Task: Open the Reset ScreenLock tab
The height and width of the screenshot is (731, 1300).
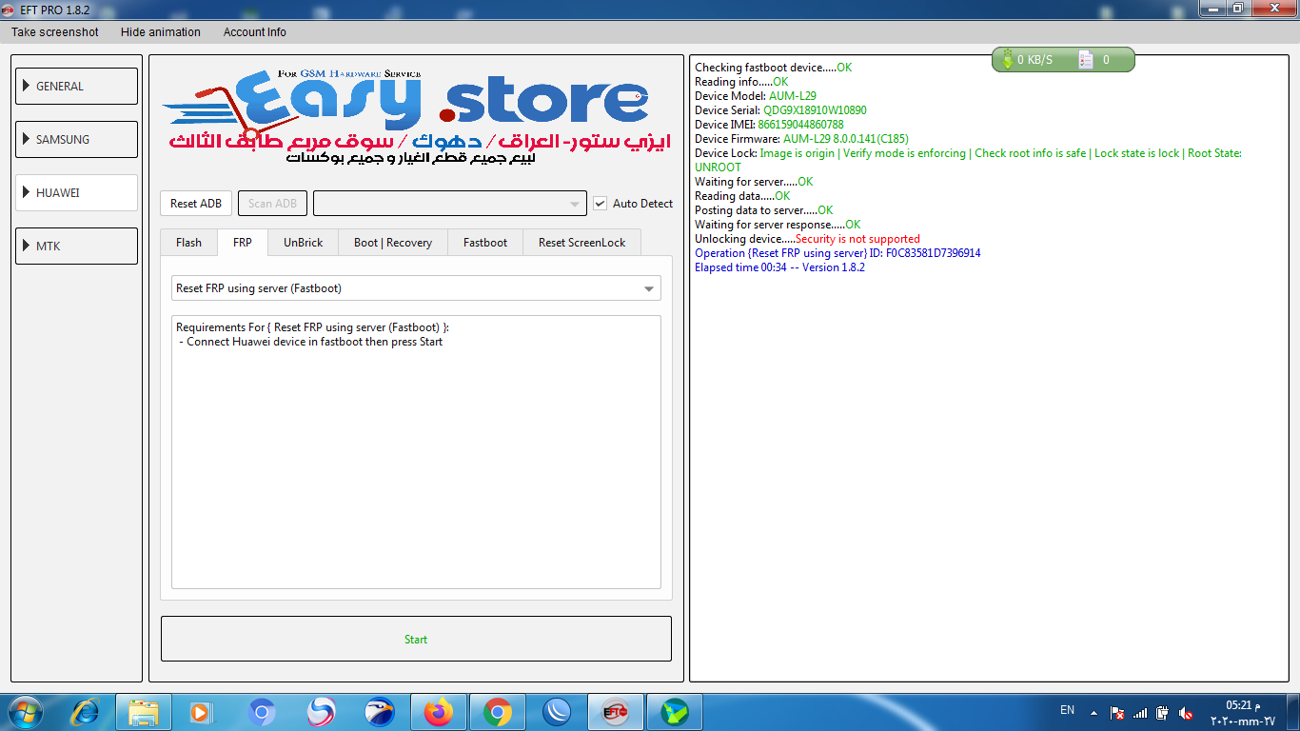Action: coord(582,243)
